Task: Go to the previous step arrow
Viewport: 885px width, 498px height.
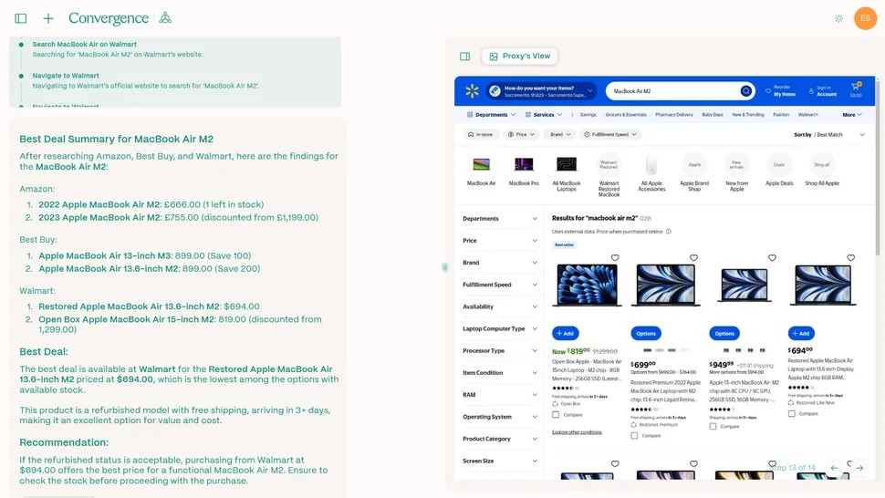Action: pyautogui.click(x=834, y=468)
